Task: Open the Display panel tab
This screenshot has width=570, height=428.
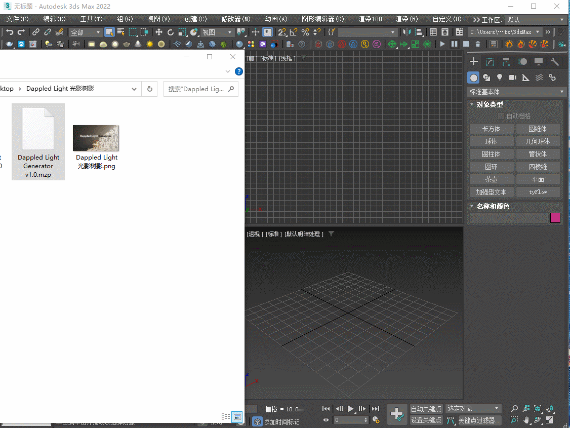Action: pyautogui.click(x=539, y=61)
